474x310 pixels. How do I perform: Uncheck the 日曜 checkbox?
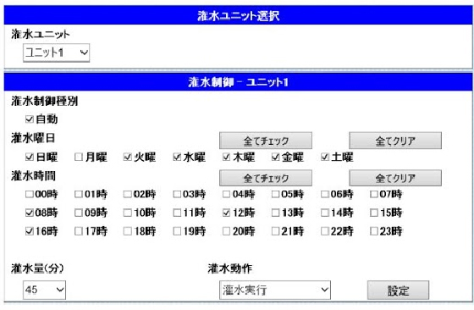coord(30,157)
